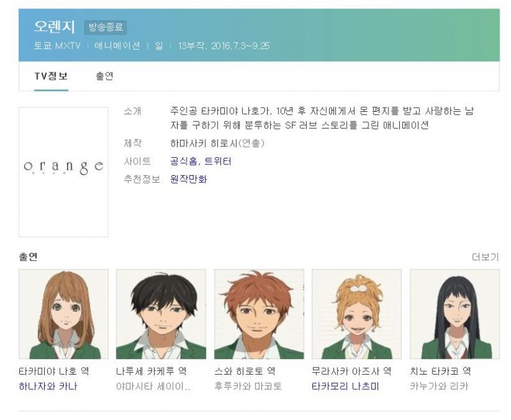Open the 공식홈 site link
This screenshot has width=511, height=420.
point(183,161)
